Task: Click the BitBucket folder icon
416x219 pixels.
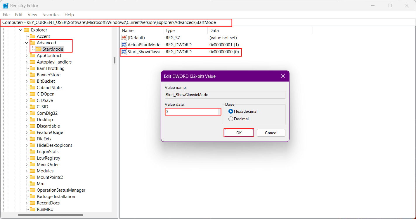Action: (x=32, y=81)
